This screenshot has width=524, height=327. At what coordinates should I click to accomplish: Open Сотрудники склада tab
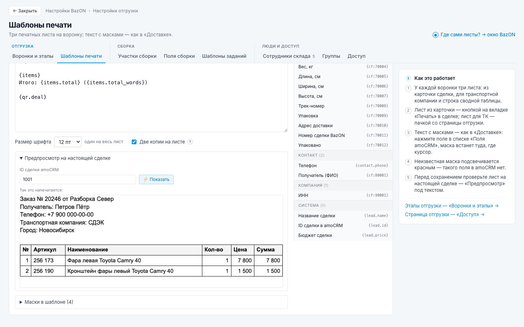pos(289,56)
